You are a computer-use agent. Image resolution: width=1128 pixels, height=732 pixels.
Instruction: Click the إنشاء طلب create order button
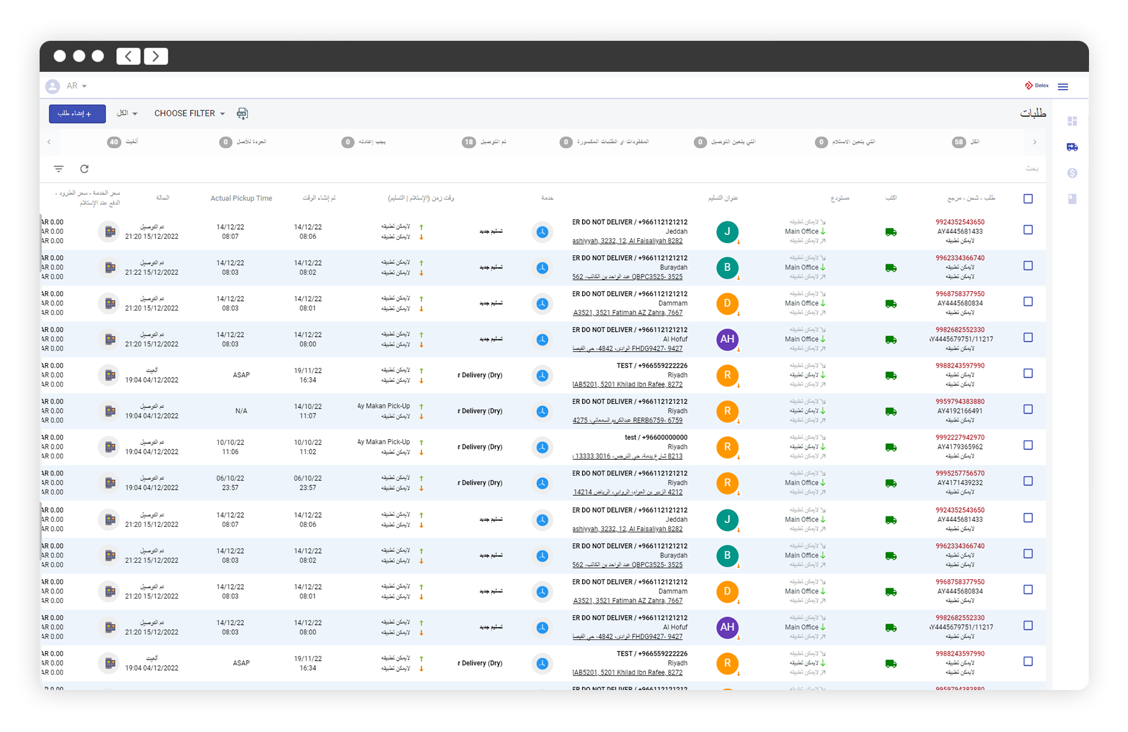77,113
